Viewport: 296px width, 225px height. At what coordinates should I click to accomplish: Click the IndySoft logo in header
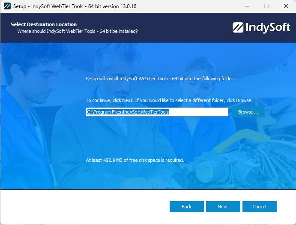261,27
